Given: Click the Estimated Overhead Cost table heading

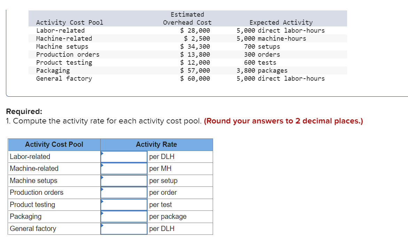Looking at the screenshot, I should [x=187, y=18].
